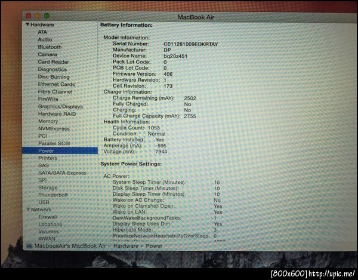
Task: Open the PCI entry
Action: (x=43, y=136)
